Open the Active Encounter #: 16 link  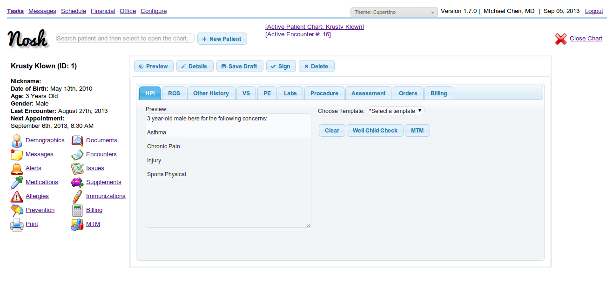point(298,34)
